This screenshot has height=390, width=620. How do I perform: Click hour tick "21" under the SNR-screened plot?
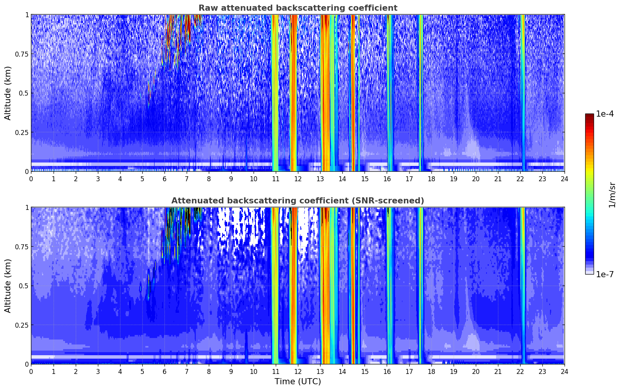click(x=498, y=371)
